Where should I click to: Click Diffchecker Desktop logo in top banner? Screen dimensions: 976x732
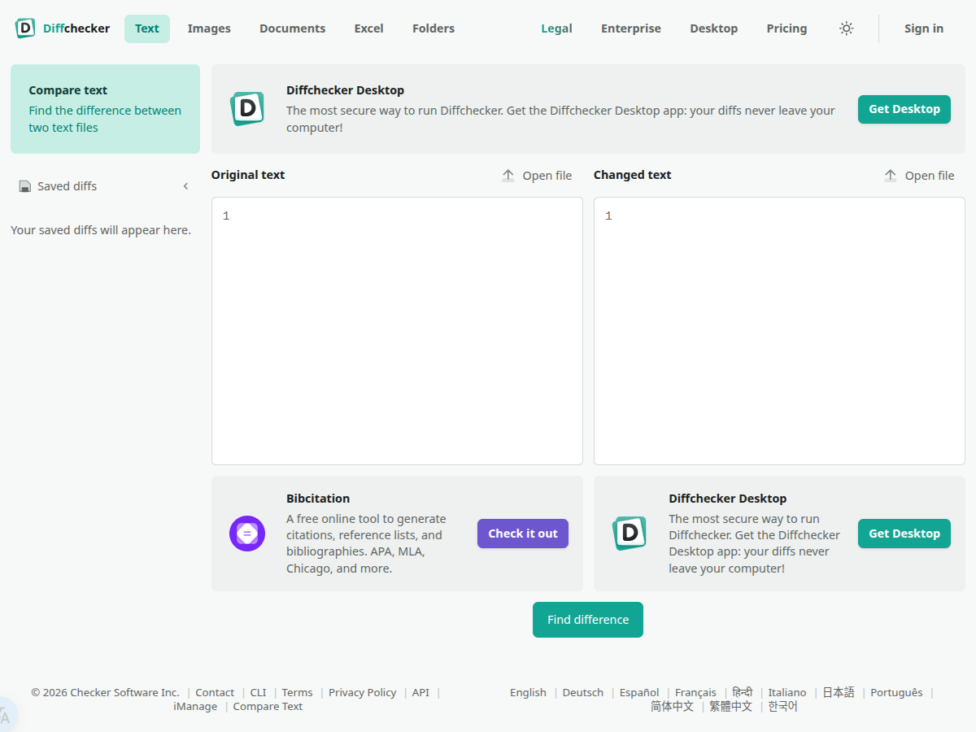click(x=247, y=109)
